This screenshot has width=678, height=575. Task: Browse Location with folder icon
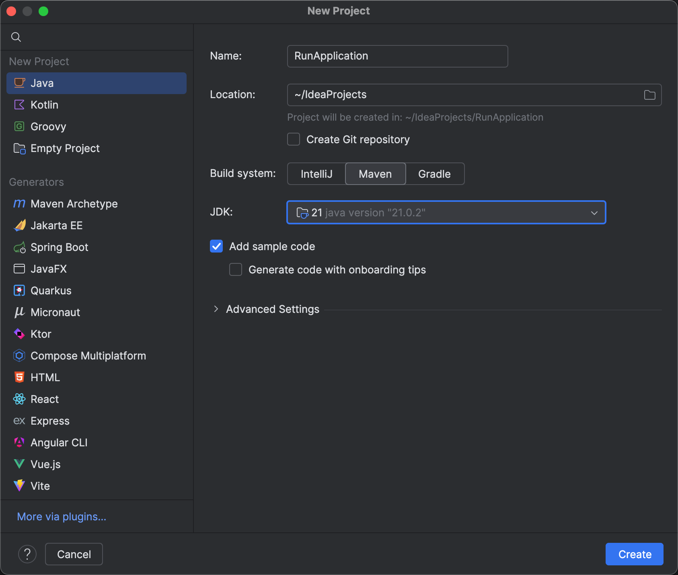650,94
